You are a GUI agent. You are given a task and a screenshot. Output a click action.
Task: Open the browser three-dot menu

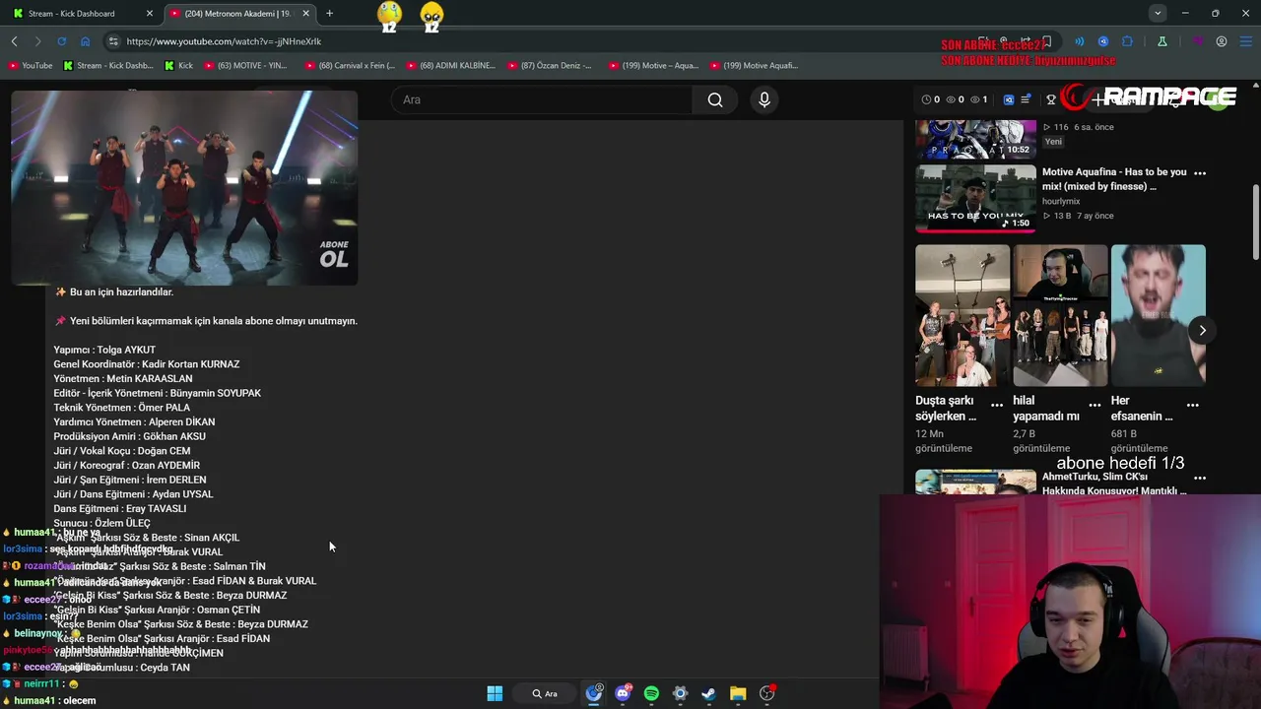pyautogui.click(x=1246, y=41)
